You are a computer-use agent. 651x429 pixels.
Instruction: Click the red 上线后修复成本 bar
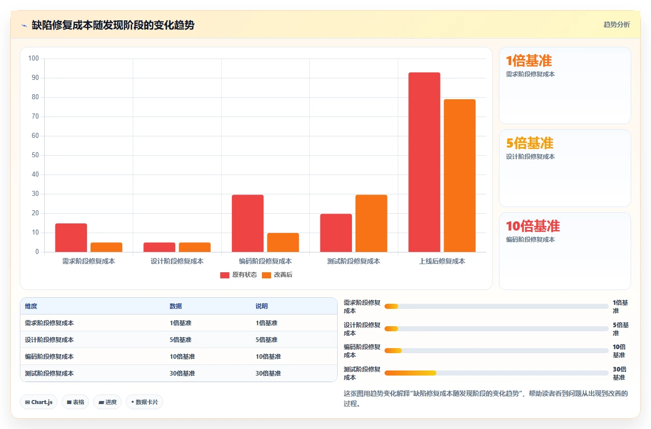pyautogui.click(x=424, y=162)
